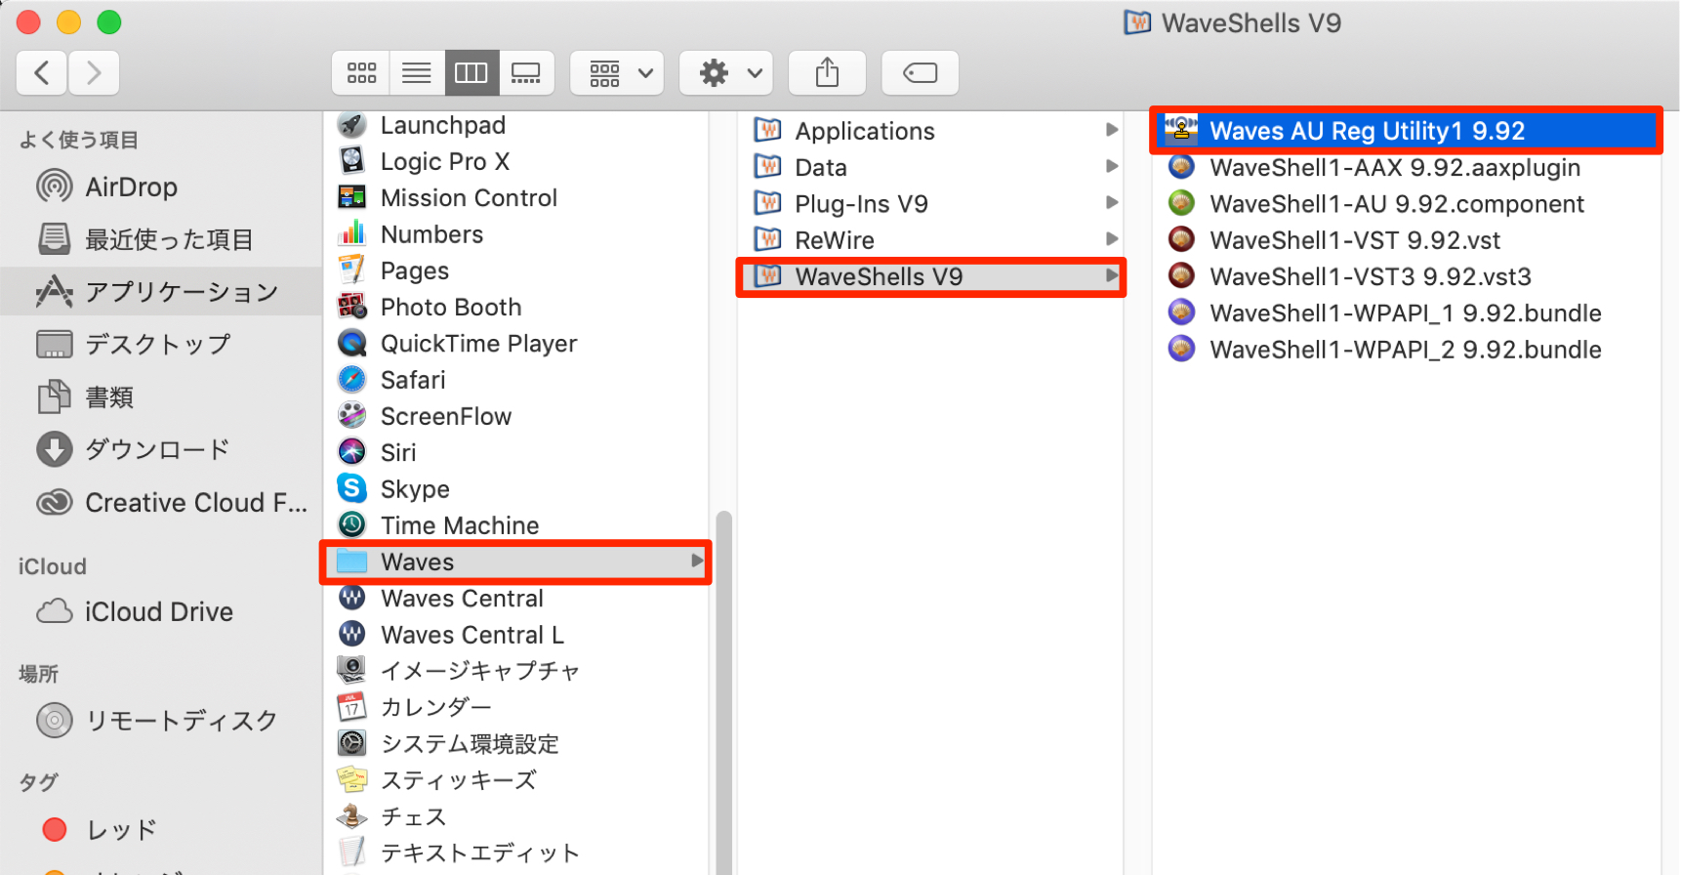Screen dimensions: 1681x875
Task: Select QuickTime Player app
Action: point(517,344)
